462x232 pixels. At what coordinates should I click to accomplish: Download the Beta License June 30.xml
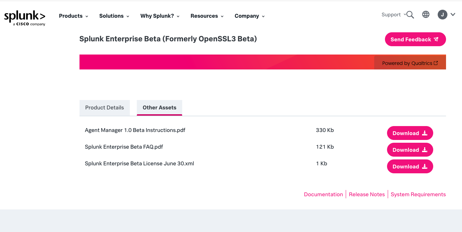(x=410, y=167)
